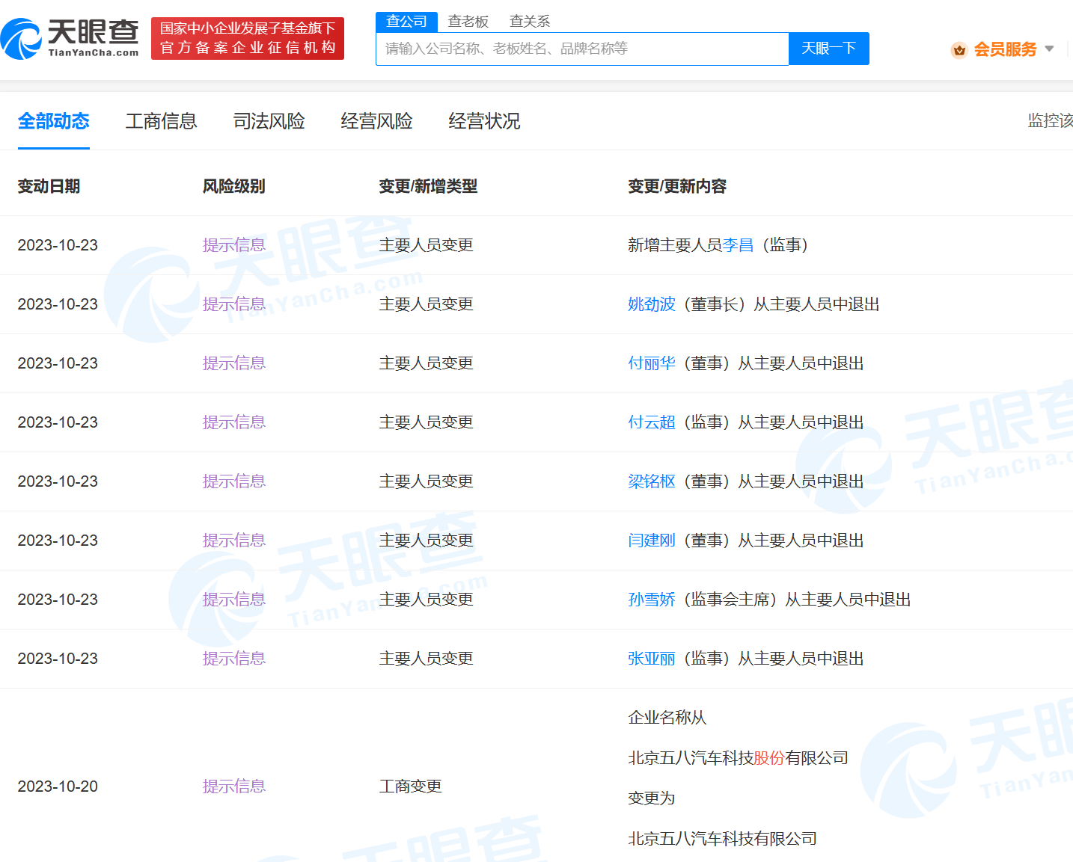Open the 李昌 person link
The height and width of the screenshot is (862, 1073).
pos(738,245)
